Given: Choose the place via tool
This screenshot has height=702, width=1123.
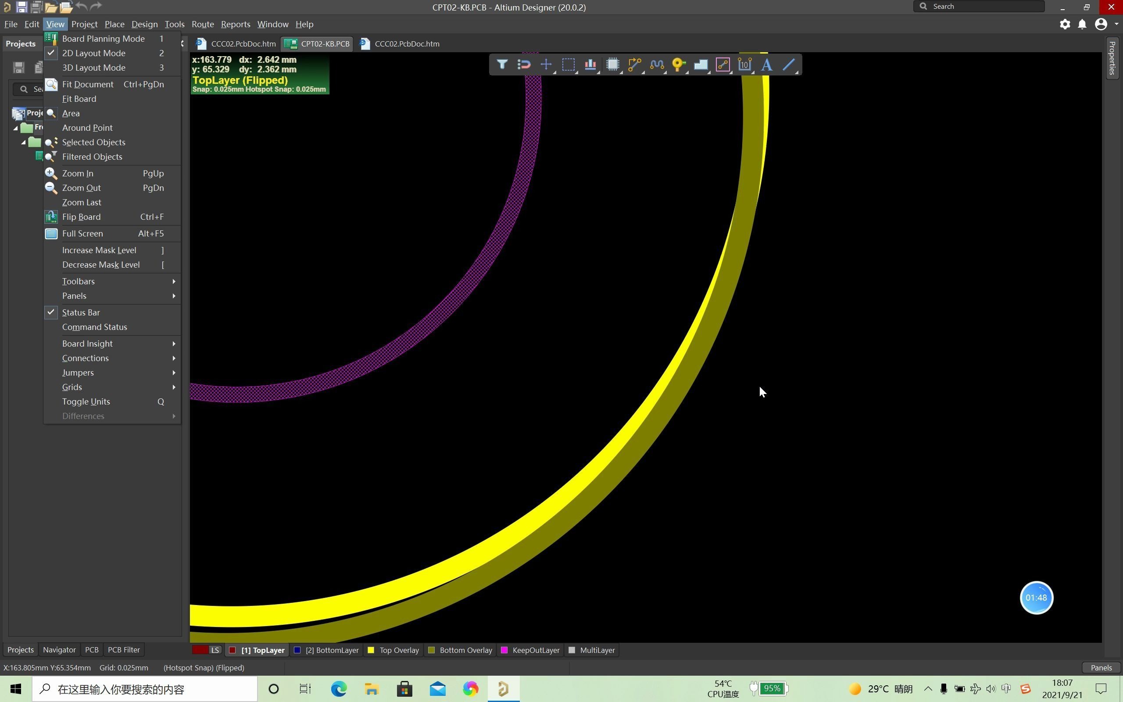Looking at the screenshot, I should pos(678,64).
